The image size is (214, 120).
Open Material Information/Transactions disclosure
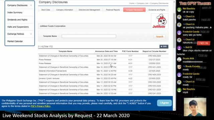(x=53, y=71)
